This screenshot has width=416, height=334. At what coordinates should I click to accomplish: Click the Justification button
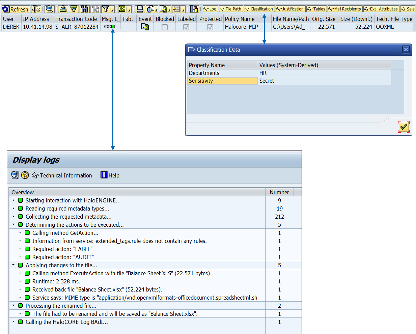pyautogui.click(x=290, y=9)
